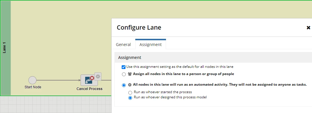312x113 pixels.
Task: Click the Cancel Process text label
Action: point(89,89)
